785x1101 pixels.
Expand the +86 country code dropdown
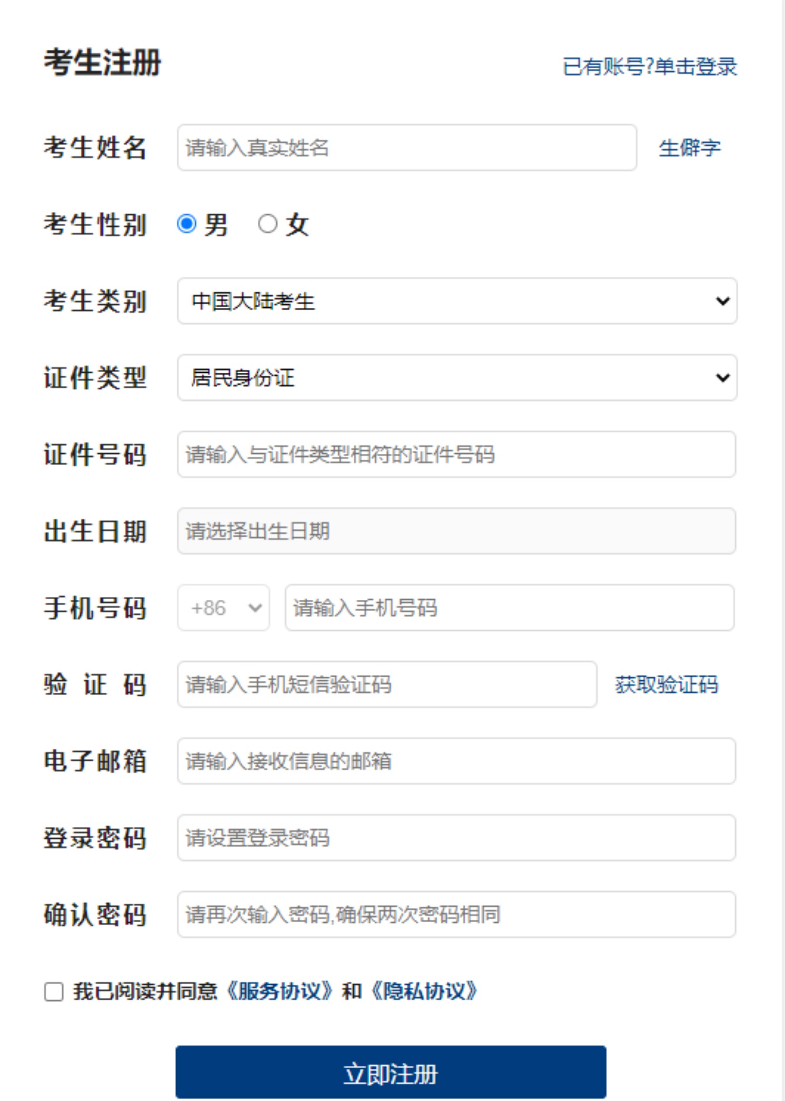coord(223,608)
